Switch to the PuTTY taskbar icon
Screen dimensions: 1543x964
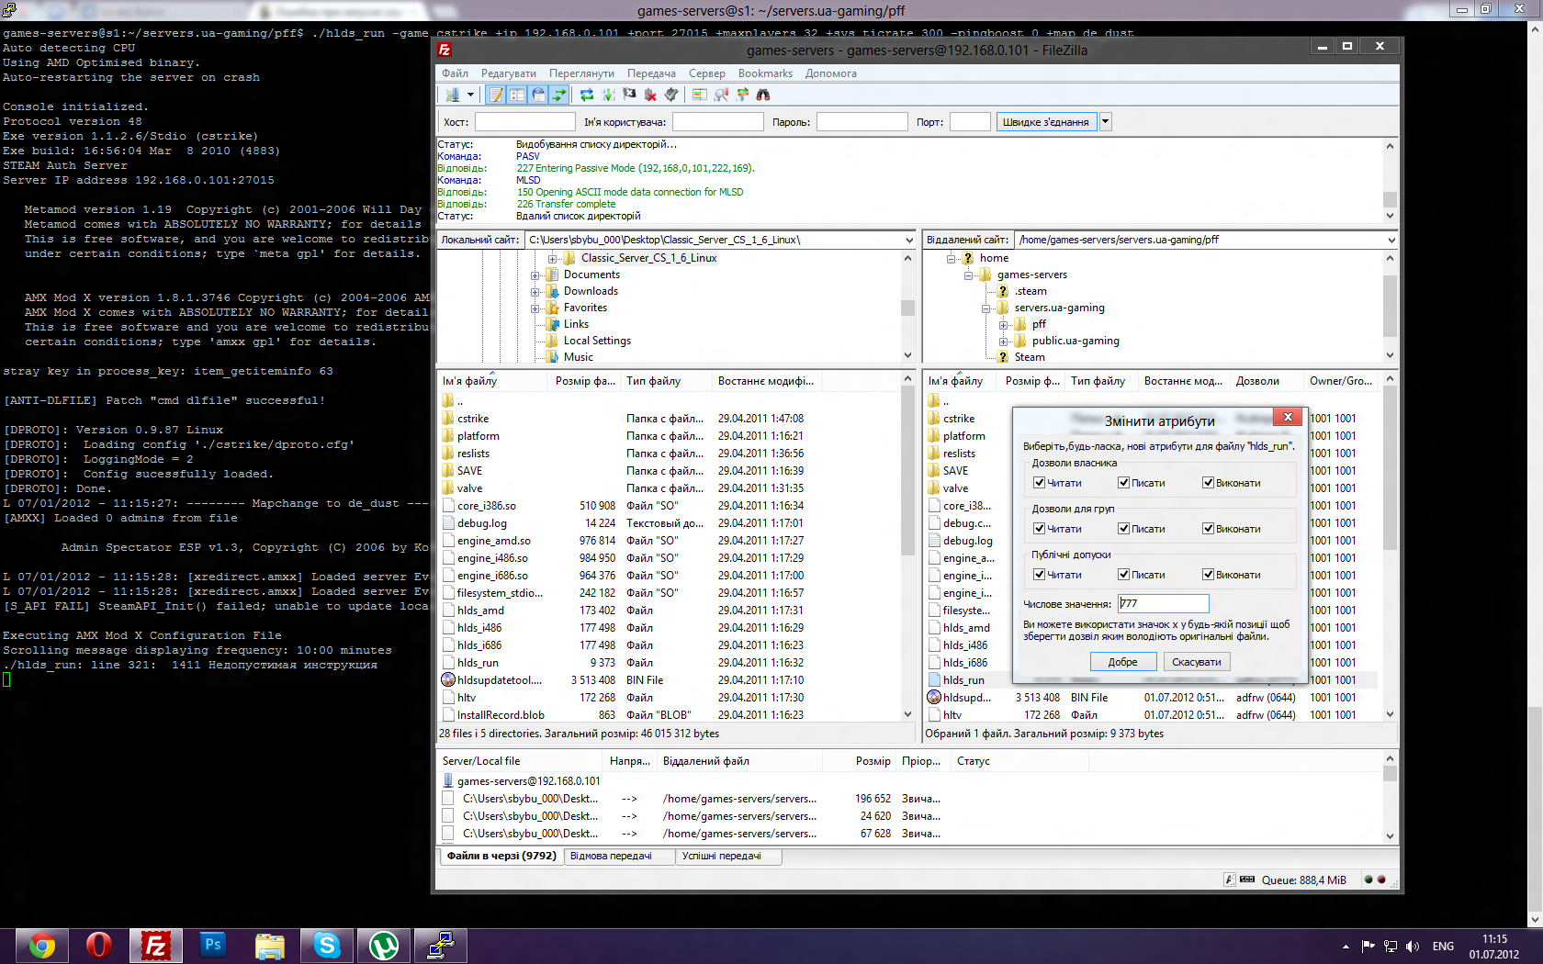pos(441,945)
